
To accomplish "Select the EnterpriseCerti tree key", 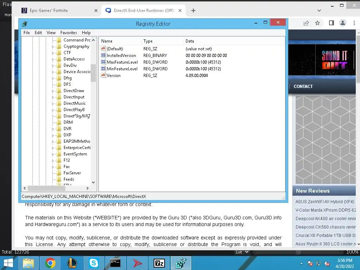I will pyautogui.click(x=77, y=148).
